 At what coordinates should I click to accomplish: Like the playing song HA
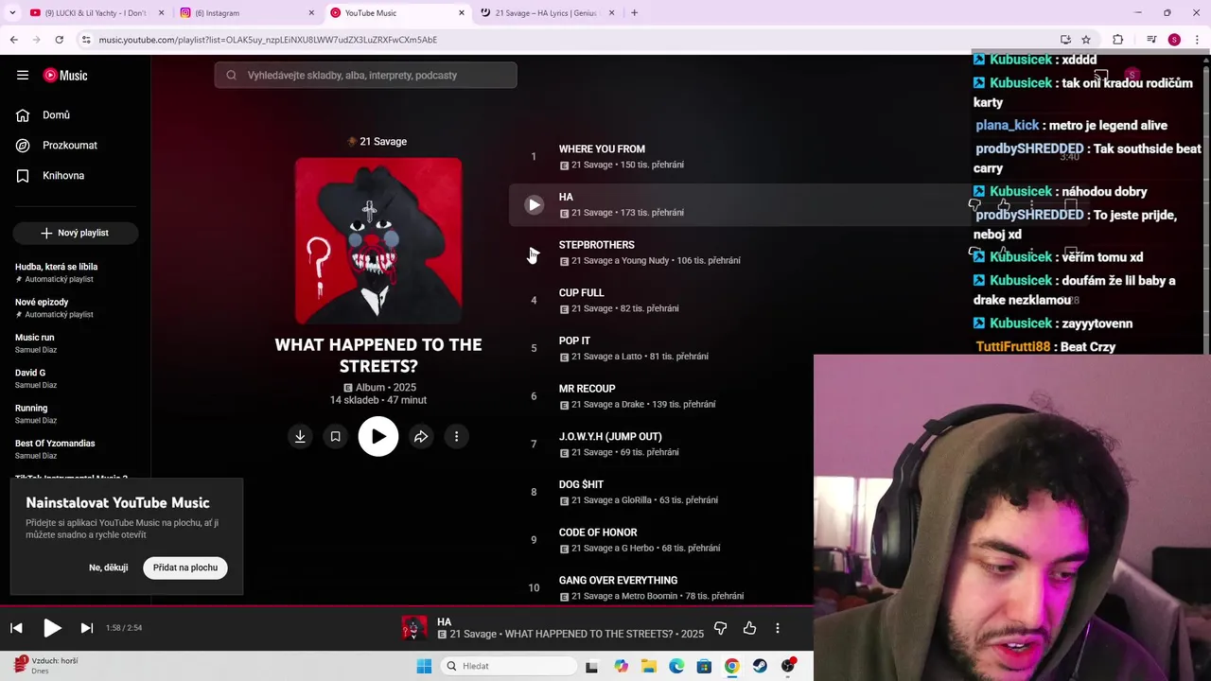[749, 628]
